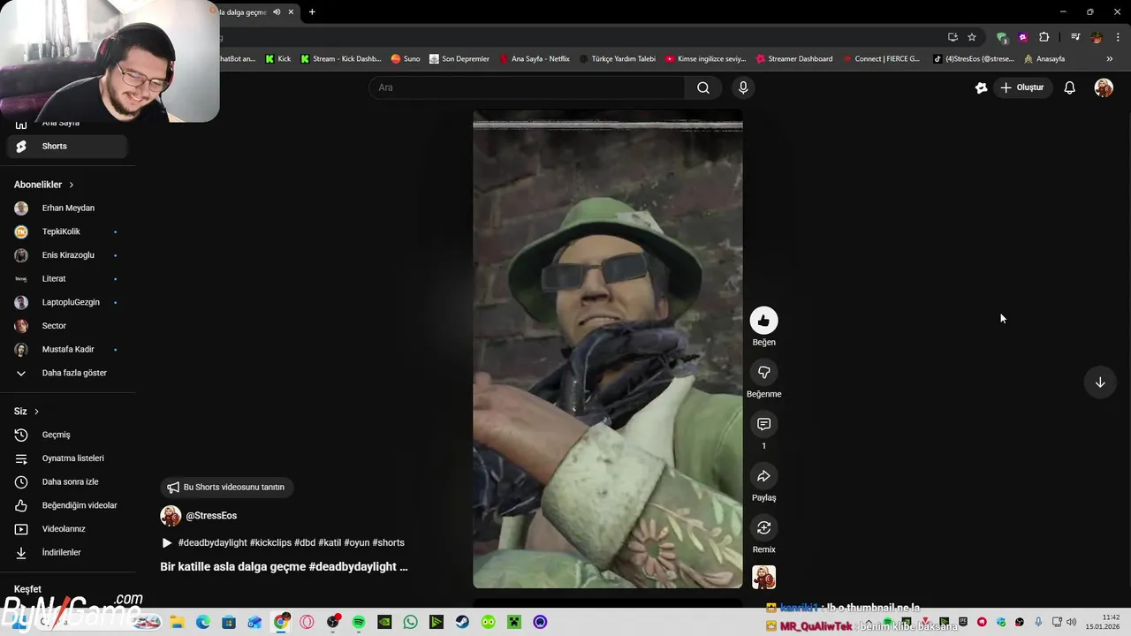
Task: Expand the Abonelikler section
Action: (x=44, y=185)
